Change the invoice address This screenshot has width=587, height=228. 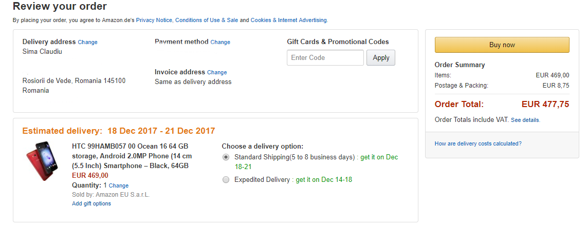(216, 72)
